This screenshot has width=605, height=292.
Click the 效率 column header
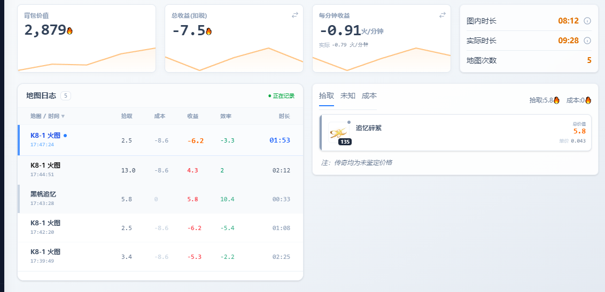click(x=226, y=116)
